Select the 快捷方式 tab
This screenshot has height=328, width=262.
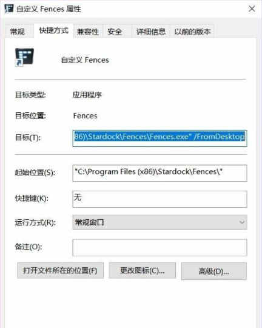53,31
